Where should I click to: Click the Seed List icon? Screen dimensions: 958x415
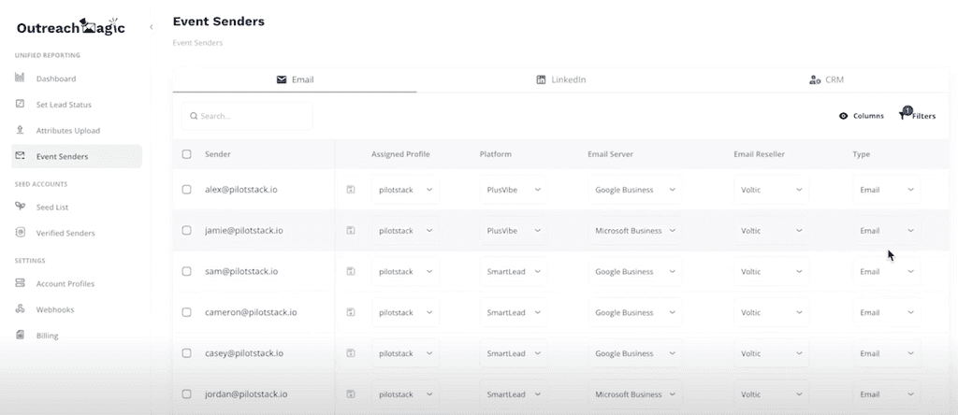[20, 207]
